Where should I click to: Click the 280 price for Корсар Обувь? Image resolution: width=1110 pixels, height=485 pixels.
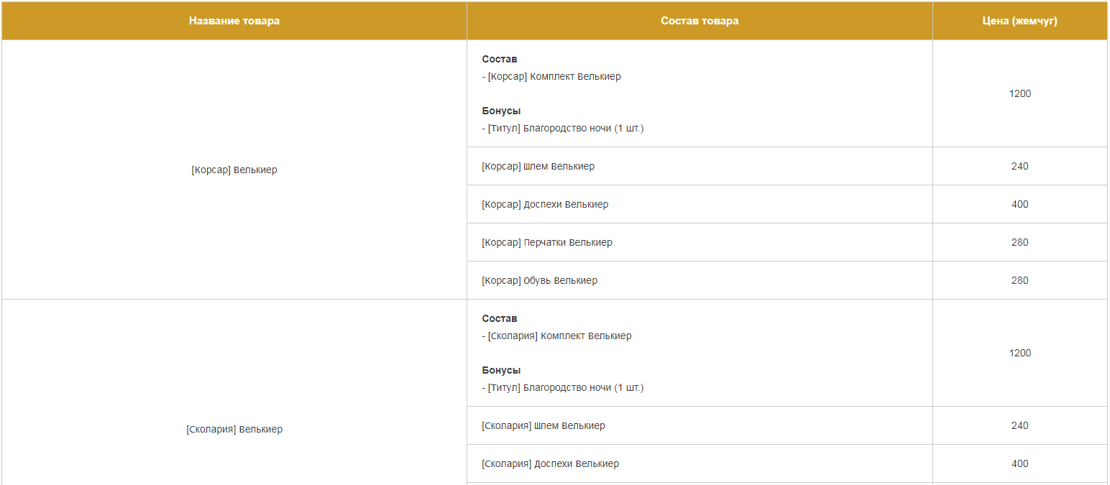point(1019,281)
